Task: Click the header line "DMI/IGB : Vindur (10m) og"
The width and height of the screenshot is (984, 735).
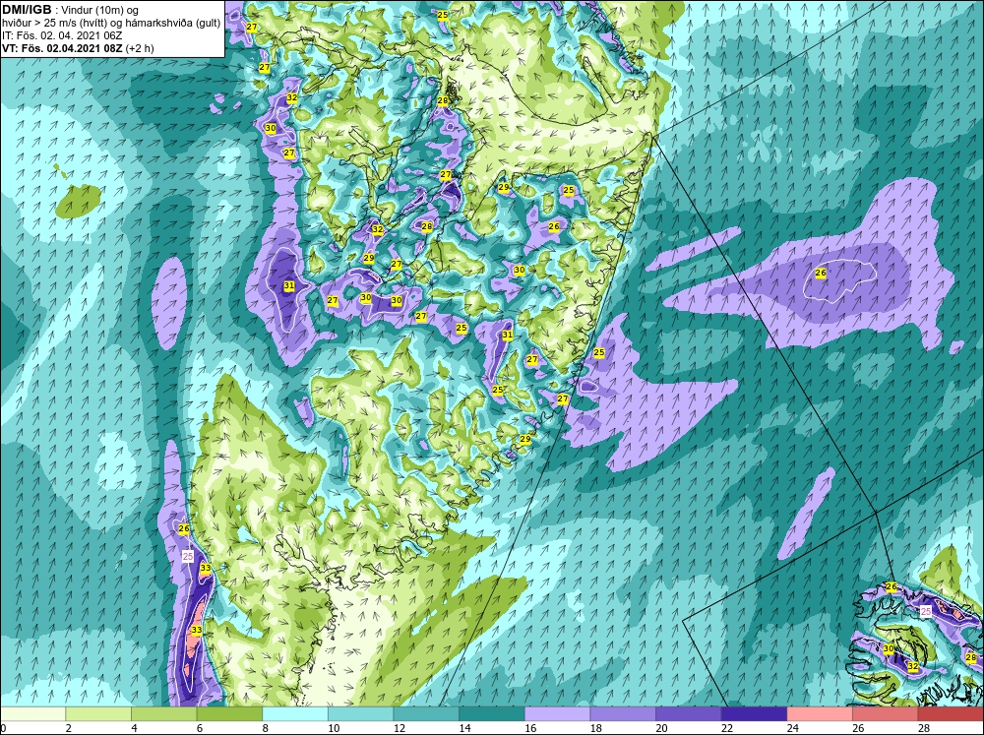Action: click(x=70, y=10)
